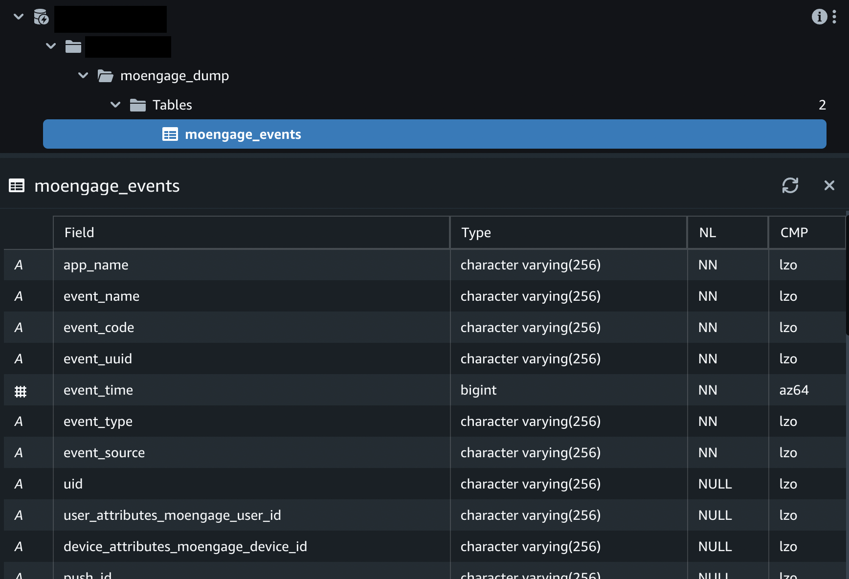
Task: Open the connection info icon
Action: [819, 16]
